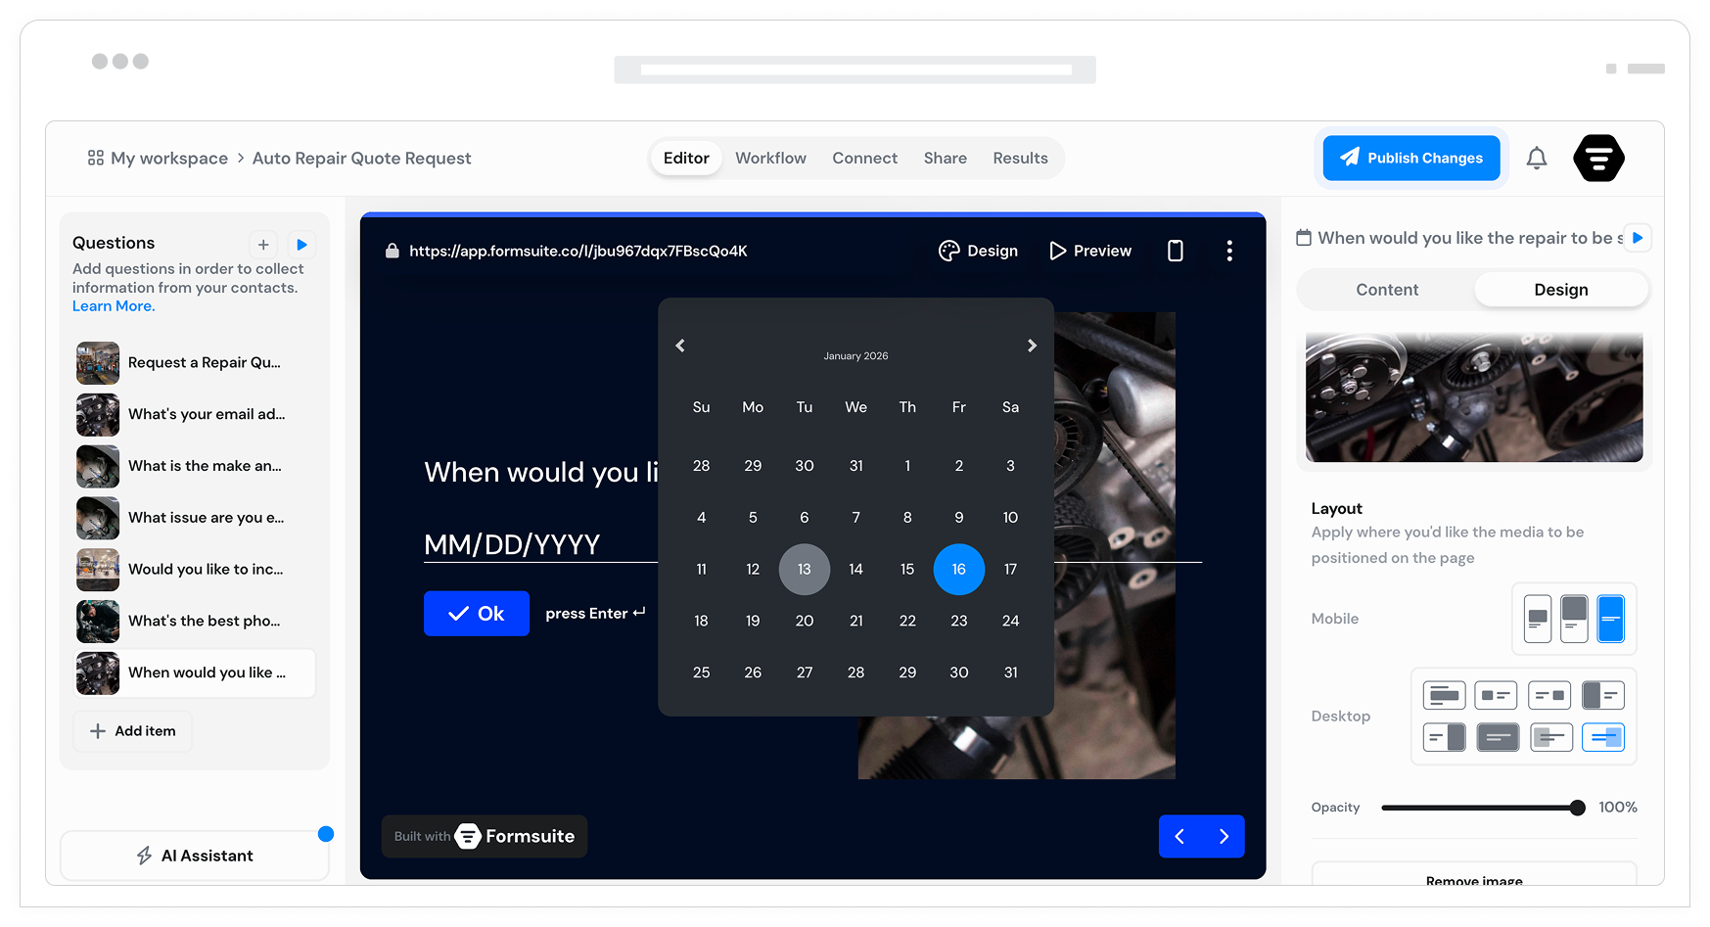
Task: Pick January 16 in the calendar
Action: pos(958,569)
